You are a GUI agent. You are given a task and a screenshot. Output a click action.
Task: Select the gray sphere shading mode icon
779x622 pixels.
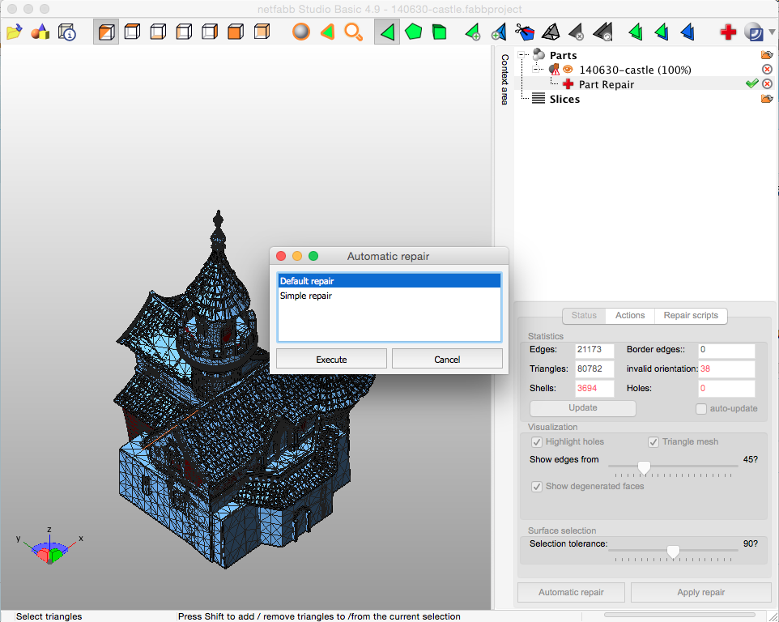point(301,32)
